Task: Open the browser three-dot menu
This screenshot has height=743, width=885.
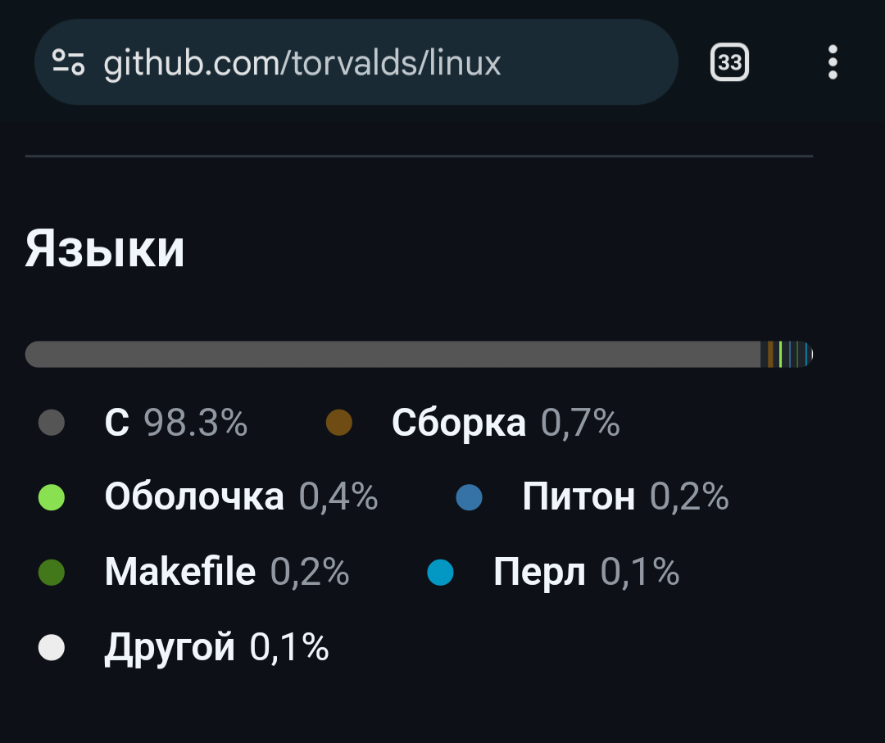Action: pos(833,62)
